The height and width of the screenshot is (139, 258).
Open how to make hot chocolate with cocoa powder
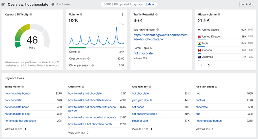pos(92,109)
